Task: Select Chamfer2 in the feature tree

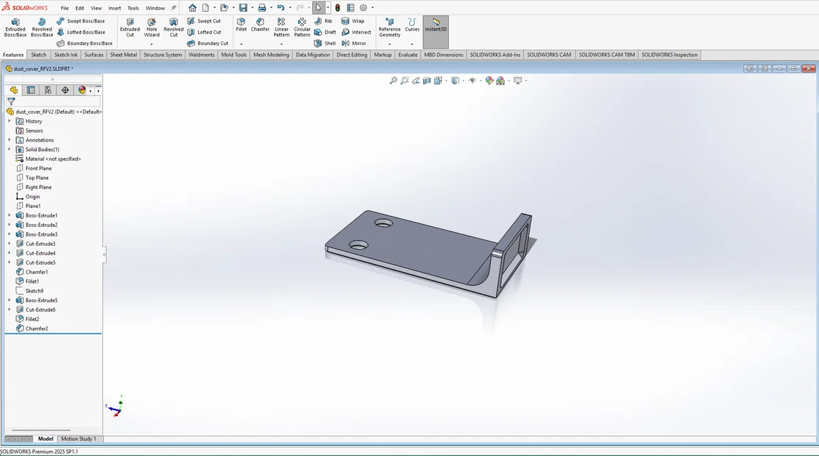Action: [37, 328]
